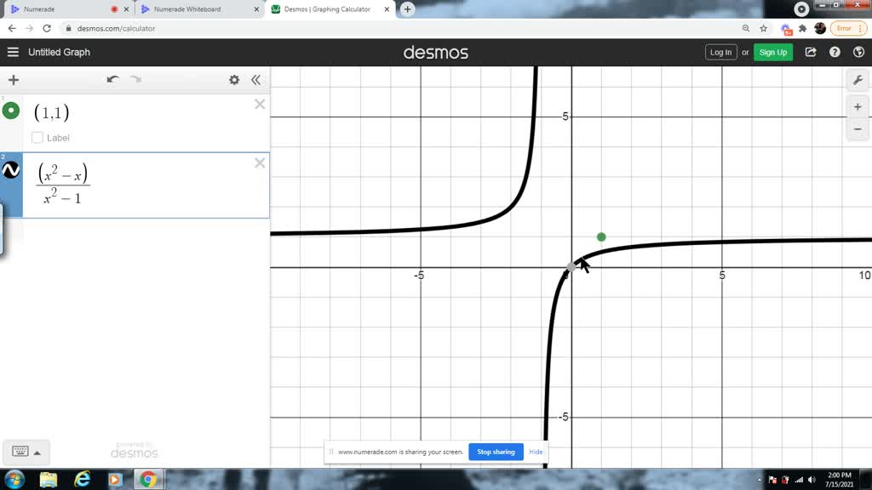Delete the rational function expression
The image size is (872, 490).
(260, 162)
